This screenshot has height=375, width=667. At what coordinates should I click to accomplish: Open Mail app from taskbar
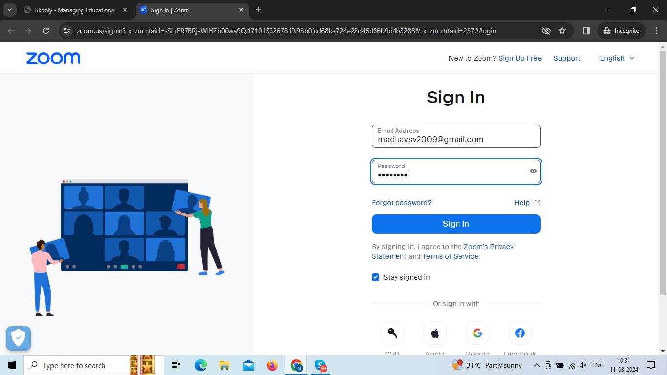[x=248, y=365]
